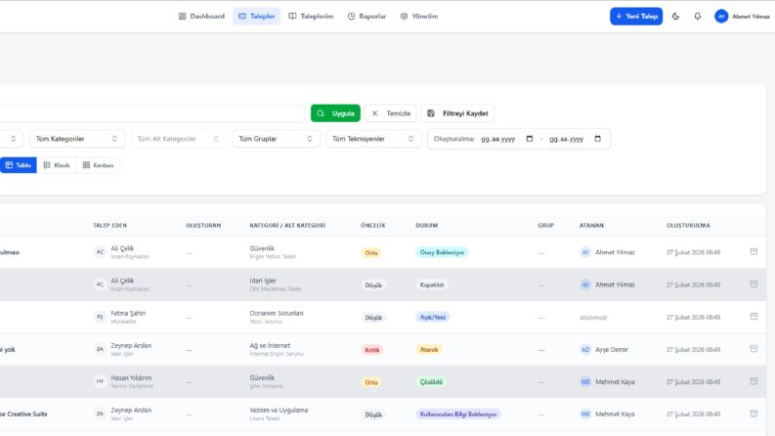Archive the Yazılım ve Uygulama row
The height and width of the screenshot is (436, 775).
click(x=753, y=414)
